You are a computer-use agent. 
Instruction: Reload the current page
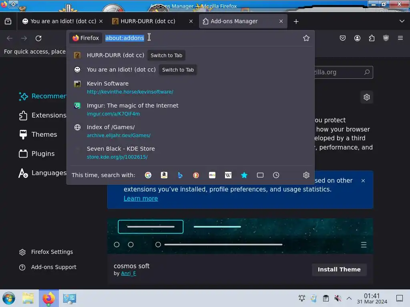tap(38, 38)
